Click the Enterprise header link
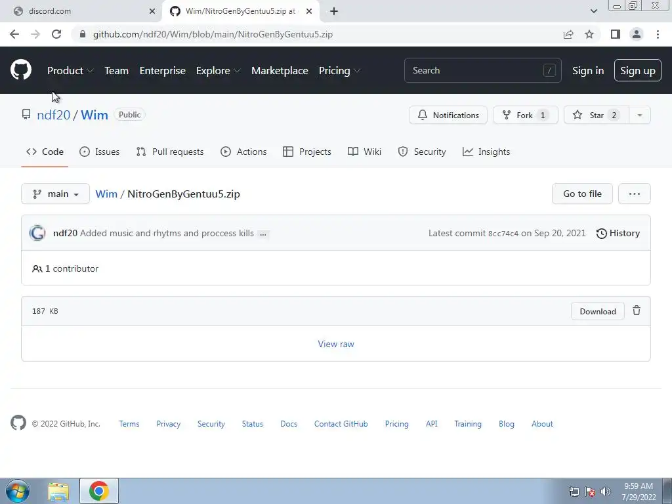This screenshot has height=504, width=672. click(163, 70)
